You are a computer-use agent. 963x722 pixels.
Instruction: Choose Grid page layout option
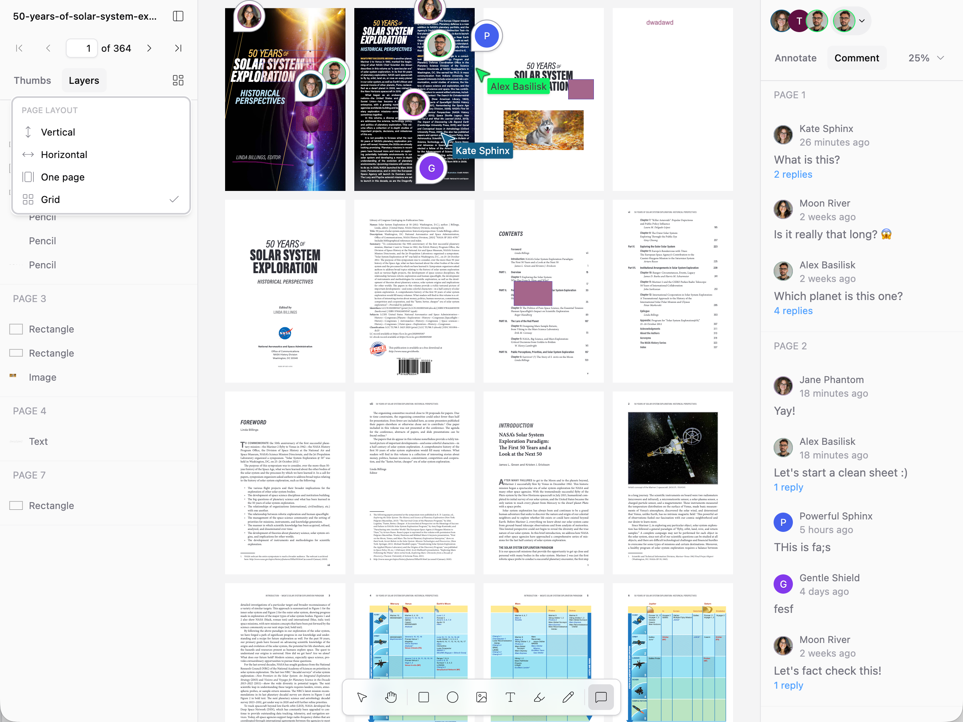[101, 199]
